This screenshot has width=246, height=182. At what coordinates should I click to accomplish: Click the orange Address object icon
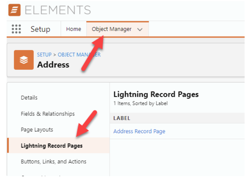(x=24, y=60)
